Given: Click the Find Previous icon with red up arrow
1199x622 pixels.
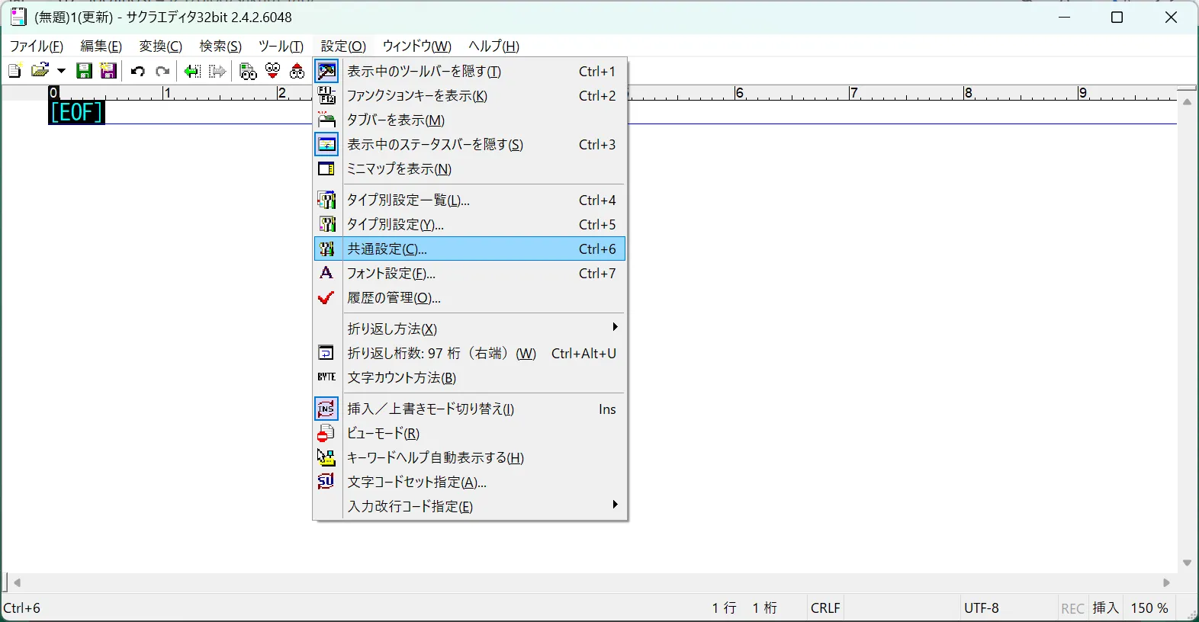Looking at the screenshot, I should [297, 71].
